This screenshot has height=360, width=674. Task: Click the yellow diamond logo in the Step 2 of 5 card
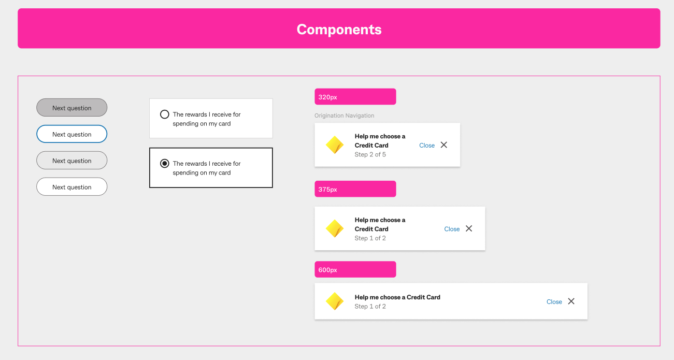335,145
